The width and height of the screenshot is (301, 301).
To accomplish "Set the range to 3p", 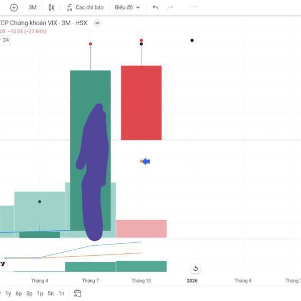I will (29, 293).
